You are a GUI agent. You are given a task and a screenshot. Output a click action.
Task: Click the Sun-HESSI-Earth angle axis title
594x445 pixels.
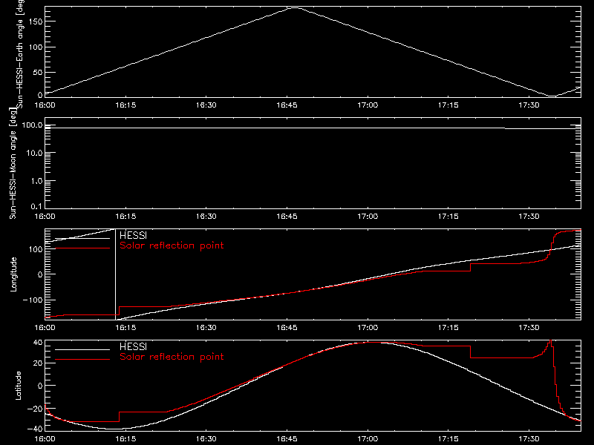pos(20,53)
